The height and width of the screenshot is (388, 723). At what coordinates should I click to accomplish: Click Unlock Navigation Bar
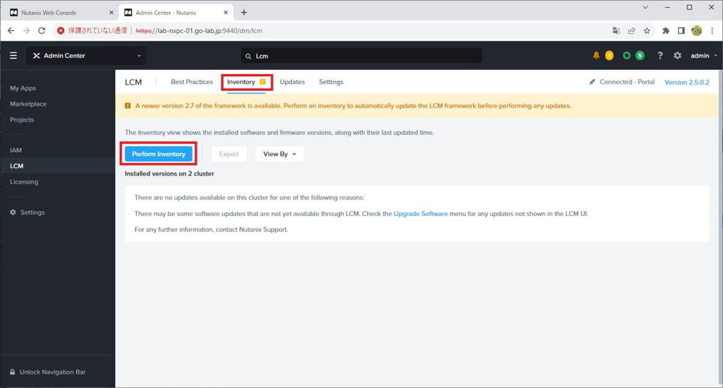[x=52, y=372]
